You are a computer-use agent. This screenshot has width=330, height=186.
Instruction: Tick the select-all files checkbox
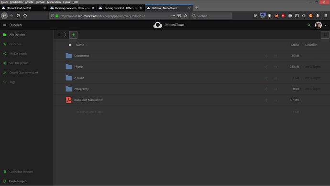[70, 45]
